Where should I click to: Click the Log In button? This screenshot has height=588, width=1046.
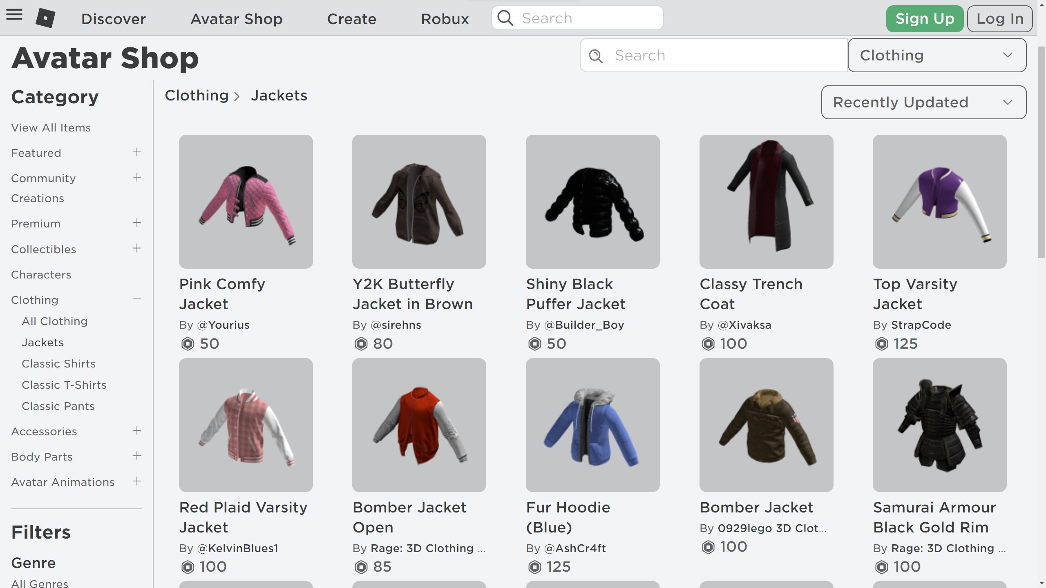click(x=1000, y=17)
